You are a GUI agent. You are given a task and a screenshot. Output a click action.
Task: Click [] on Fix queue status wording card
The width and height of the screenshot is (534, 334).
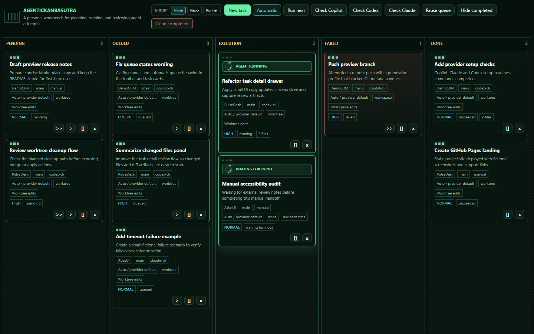(x=189, y=128)
